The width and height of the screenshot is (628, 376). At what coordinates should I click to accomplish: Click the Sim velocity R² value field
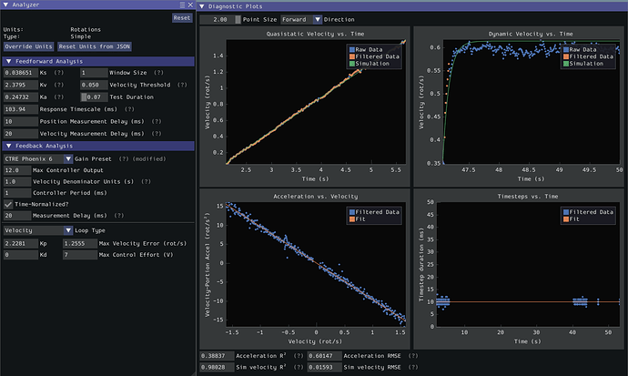point(217,367)
